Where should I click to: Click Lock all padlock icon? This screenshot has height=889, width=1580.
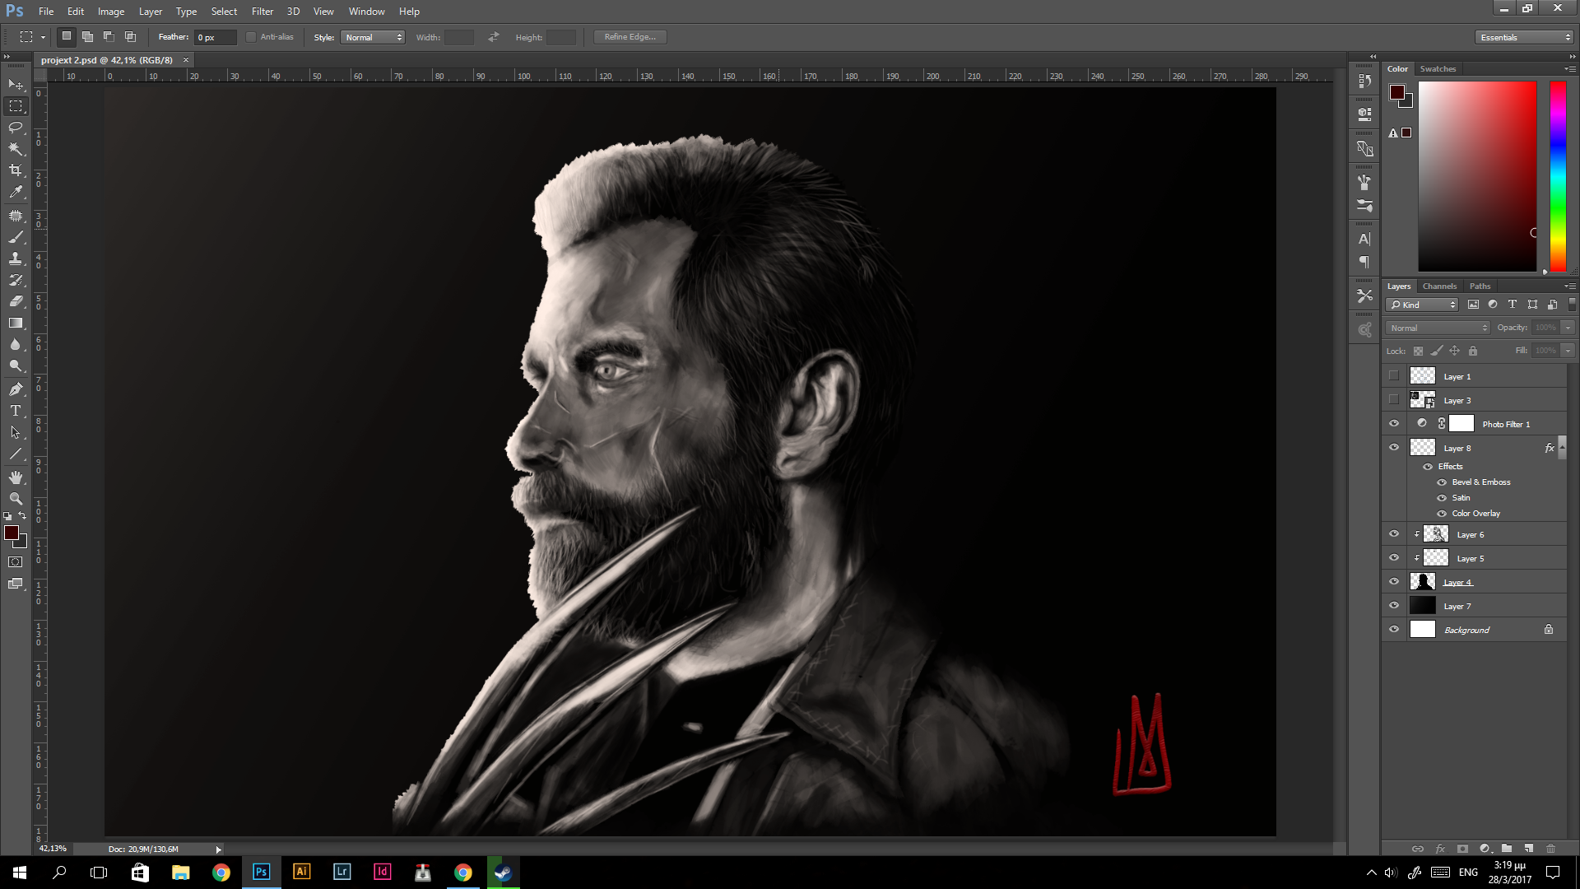coord(1473,351)
